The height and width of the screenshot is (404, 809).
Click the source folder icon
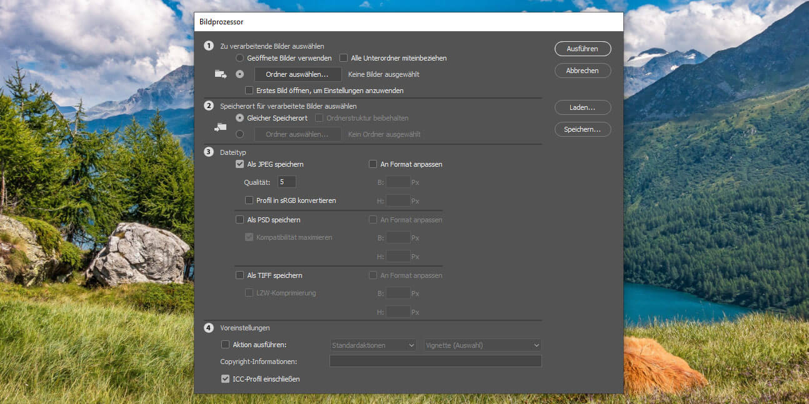[x=220, y=74]
